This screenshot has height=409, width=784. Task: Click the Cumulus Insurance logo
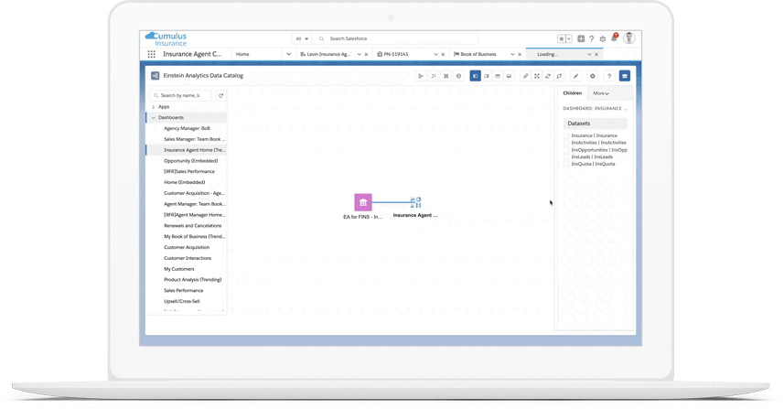point(166,39)
